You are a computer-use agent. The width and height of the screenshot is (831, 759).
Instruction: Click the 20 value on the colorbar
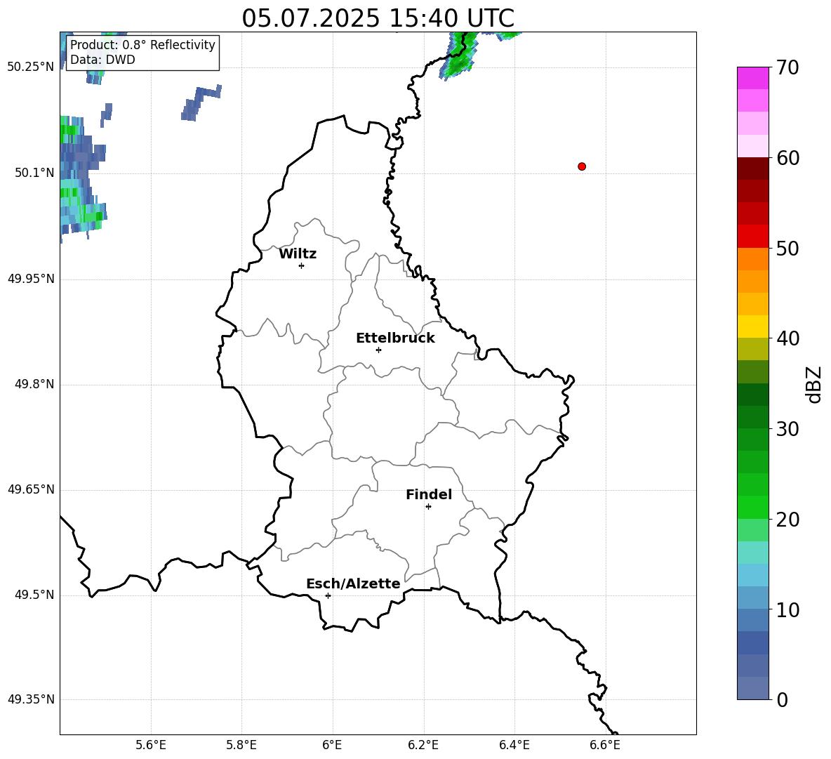click(787, 520)
